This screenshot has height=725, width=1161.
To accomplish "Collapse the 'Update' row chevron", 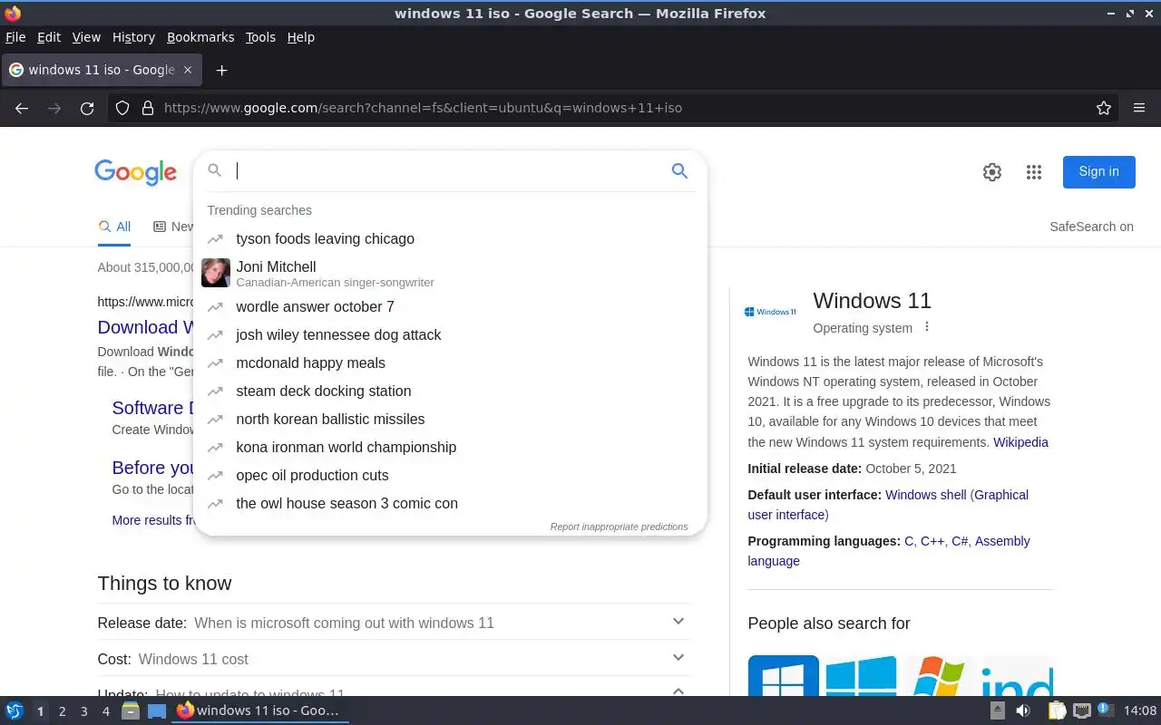I will 678,691.
